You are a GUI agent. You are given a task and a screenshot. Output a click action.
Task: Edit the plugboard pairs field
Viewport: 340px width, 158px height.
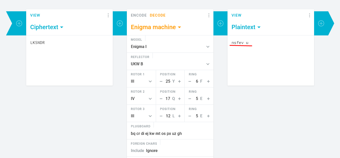click(170, 133)
